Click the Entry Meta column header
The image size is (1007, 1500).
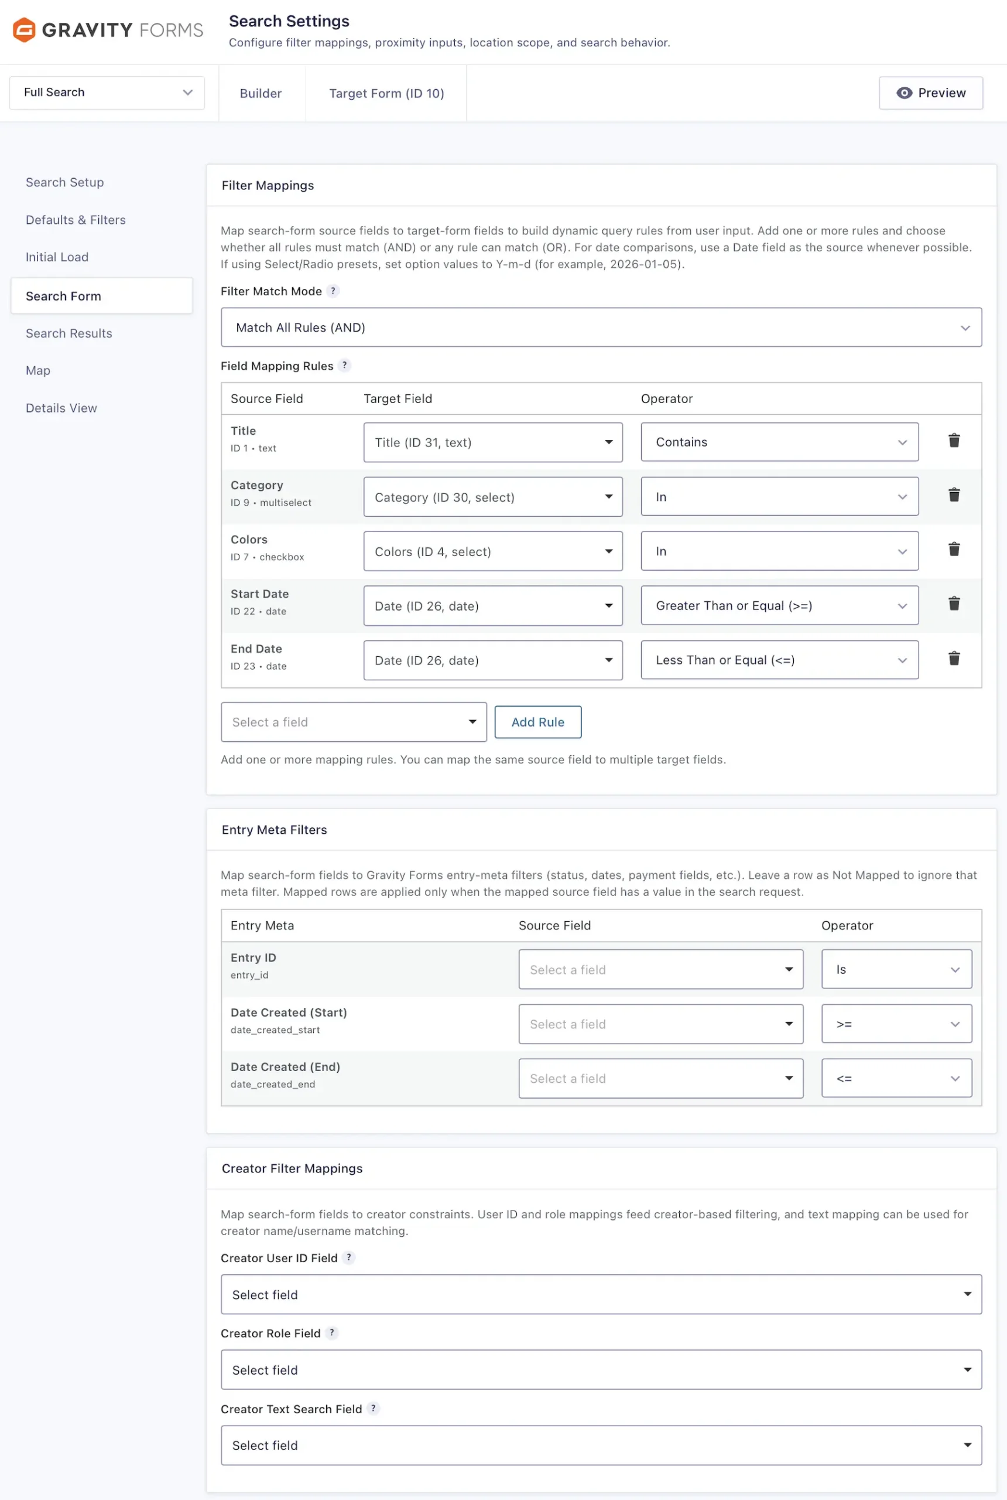coord(262,925)
